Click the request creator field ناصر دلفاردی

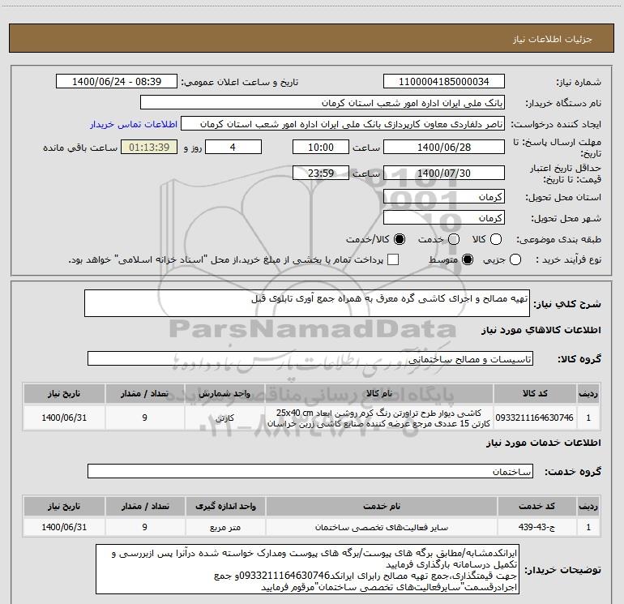click(343, 124)
